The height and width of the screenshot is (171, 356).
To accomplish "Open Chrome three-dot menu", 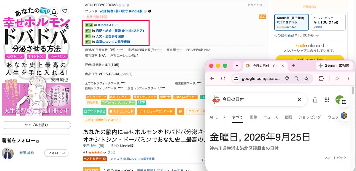I will pyautogui.click(x=348, y=79).
